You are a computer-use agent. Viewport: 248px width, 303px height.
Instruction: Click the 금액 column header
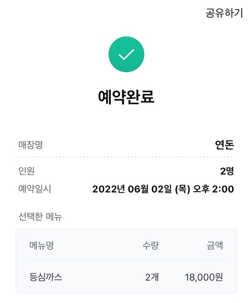tap(215, 246)
